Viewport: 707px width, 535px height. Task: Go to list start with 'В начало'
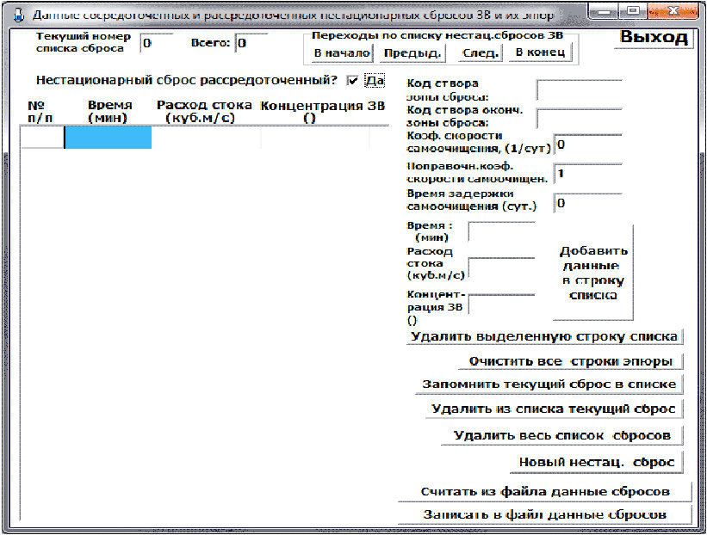(342, 52)
